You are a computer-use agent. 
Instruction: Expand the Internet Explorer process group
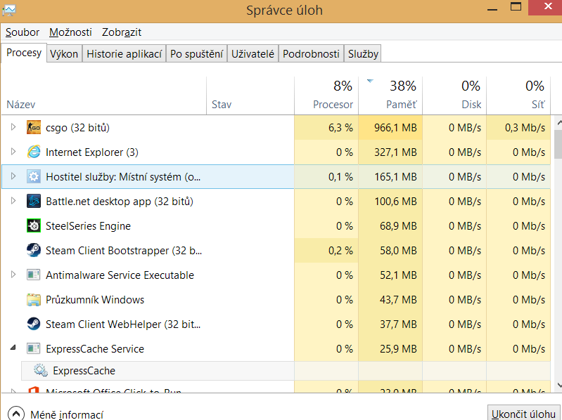[13, 152]
